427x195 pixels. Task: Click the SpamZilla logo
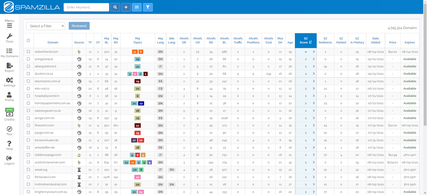pyautogui.click(x=32, y=7)
